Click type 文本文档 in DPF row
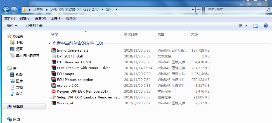Image resolution: width=272 pixels, height=123 pixels. (x=164, y=56)
